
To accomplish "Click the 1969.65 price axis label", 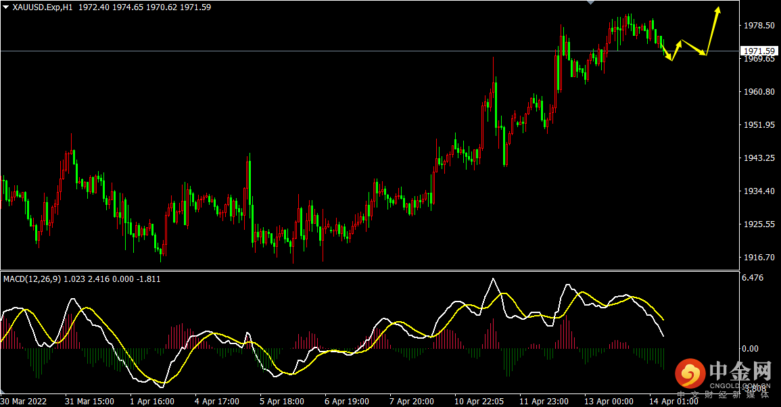I will [x=759, y=59].
